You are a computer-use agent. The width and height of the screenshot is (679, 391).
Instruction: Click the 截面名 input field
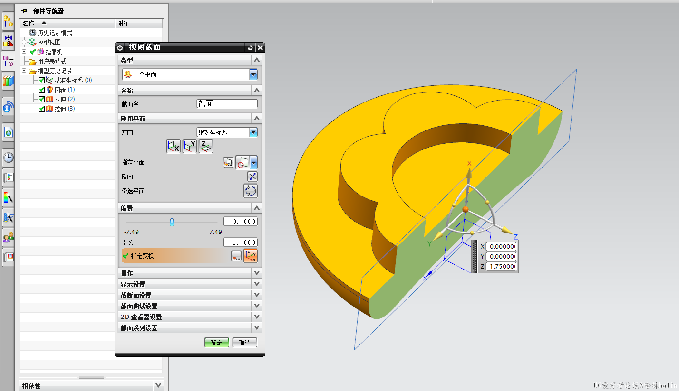[227, 103]
